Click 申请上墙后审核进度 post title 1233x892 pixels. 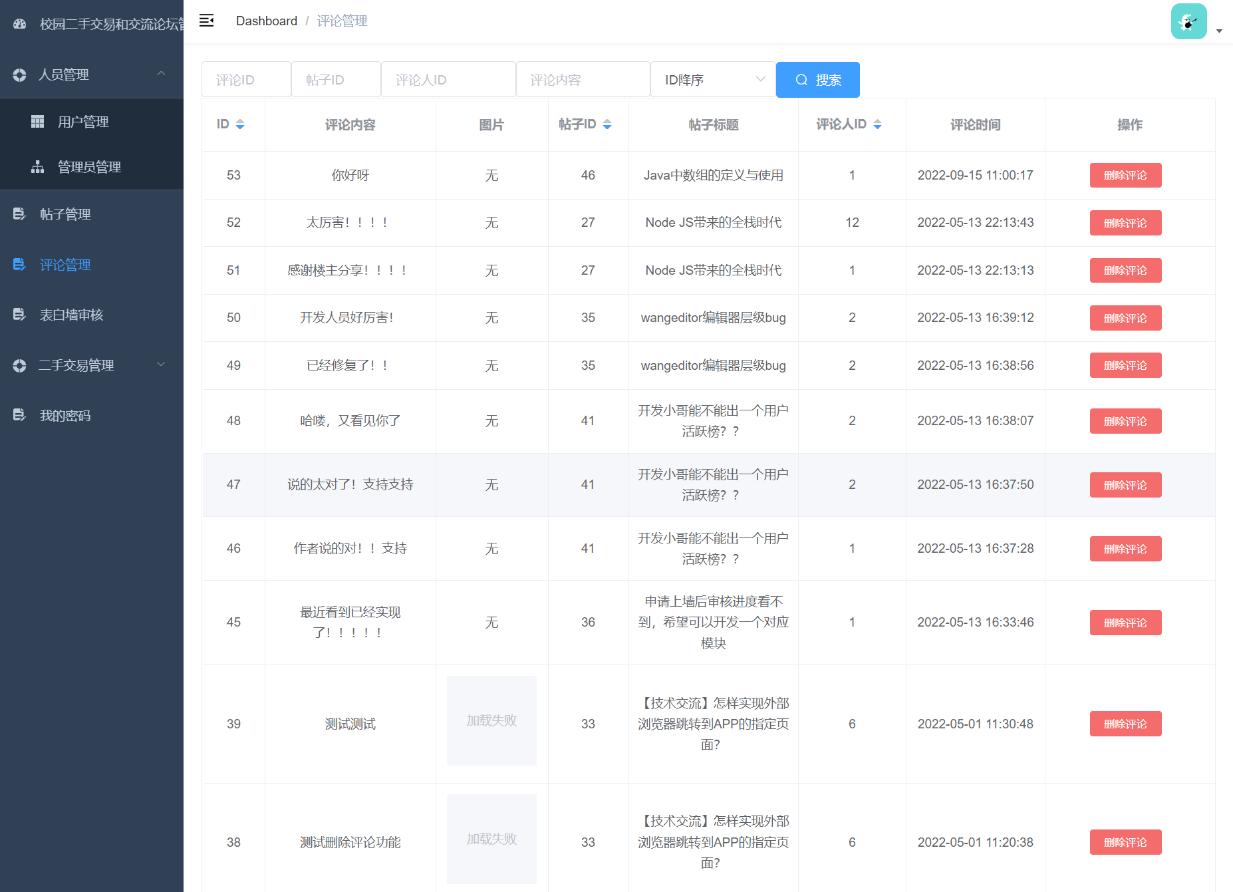pos(714,623)
